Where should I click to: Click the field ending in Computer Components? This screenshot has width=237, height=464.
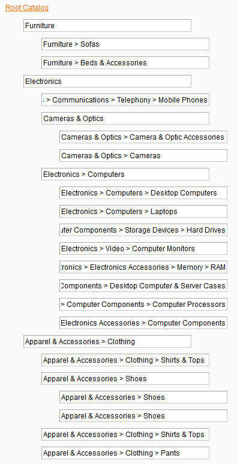pos(143,323)
